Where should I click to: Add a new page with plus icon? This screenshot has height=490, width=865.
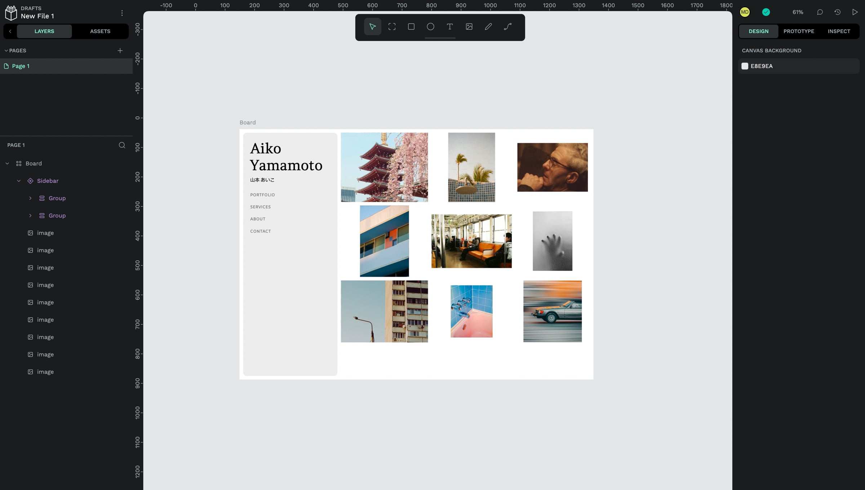120,50
